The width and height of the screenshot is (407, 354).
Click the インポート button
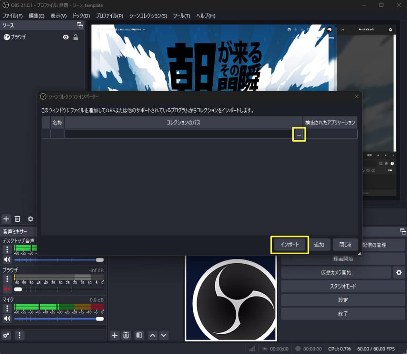(x=290, y=245)
